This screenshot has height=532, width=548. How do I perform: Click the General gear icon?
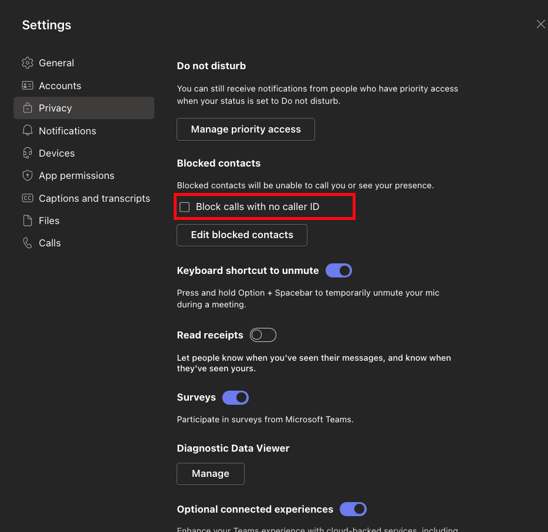coord(27,63)
